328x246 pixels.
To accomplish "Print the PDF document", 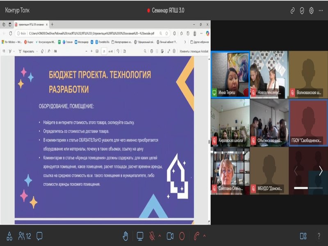I will click(152, 51).
